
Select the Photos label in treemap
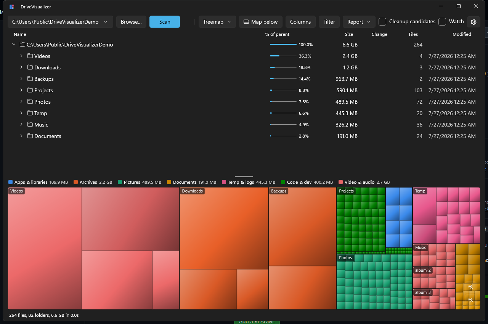click(345, 258)
